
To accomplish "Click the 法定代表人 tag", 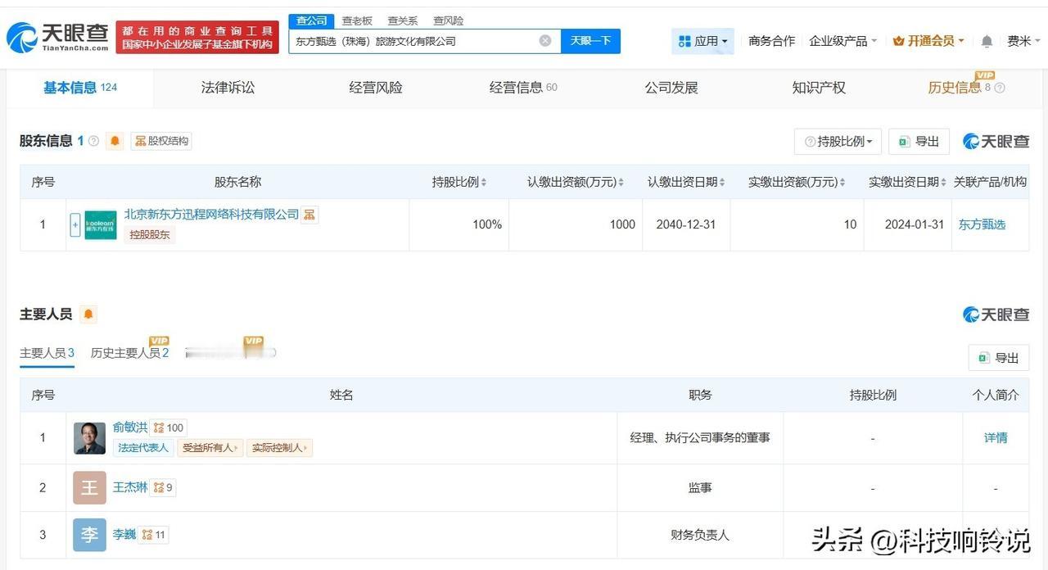I will [x=143, y=448].
